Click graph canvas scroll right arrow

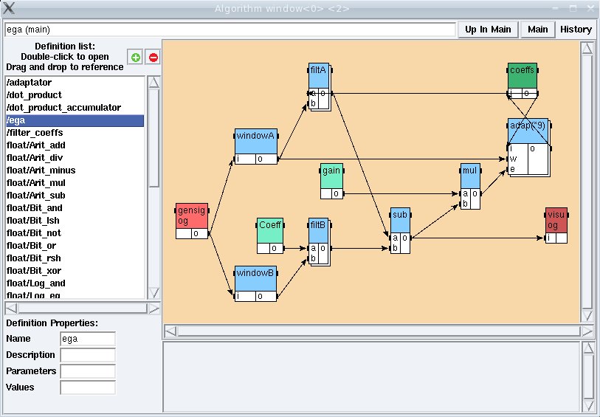tap(587, 331)
